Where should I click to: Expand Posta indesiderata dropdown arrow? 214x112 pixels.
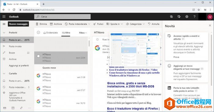(89, 24)
